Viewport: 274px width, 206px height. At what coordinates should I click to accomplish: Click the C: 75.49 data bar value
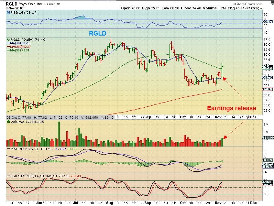click(71, 118)
